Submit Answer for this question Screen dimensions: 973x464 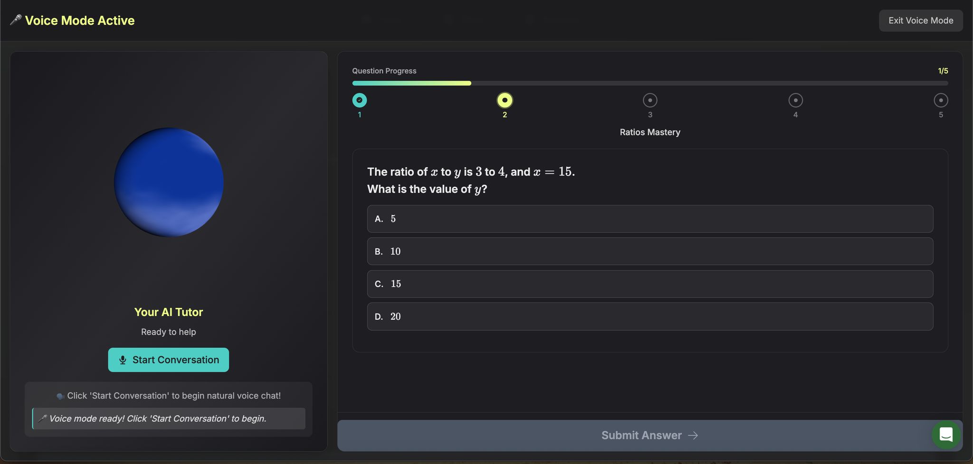(x=641, y=435)
